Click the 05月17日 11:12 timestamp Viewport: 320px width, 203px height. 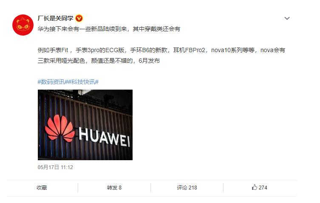tap(55, 167)
